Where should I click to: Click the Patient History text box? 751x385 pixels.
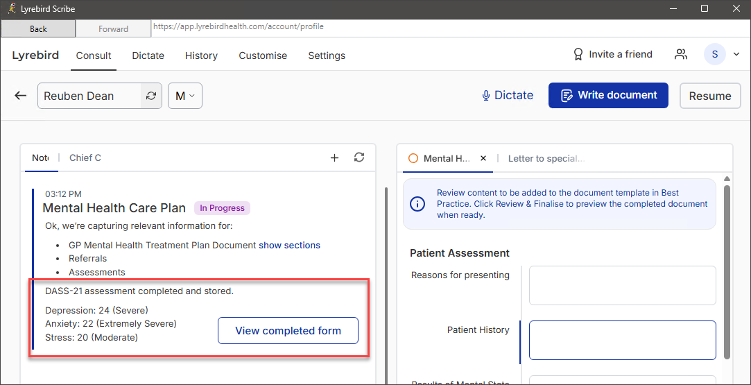point(622,340)
